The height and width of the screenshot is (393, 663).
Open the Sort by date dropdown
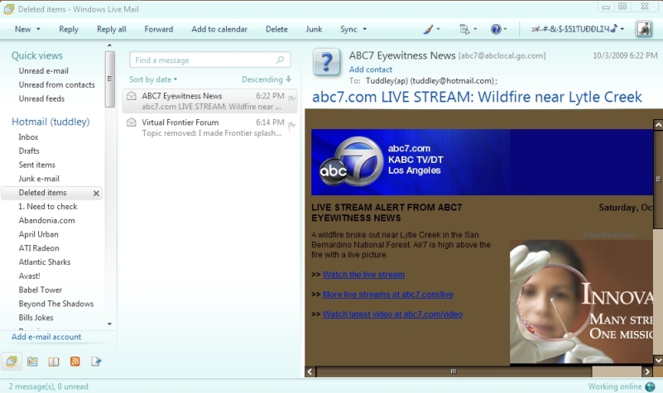[153, 79]
